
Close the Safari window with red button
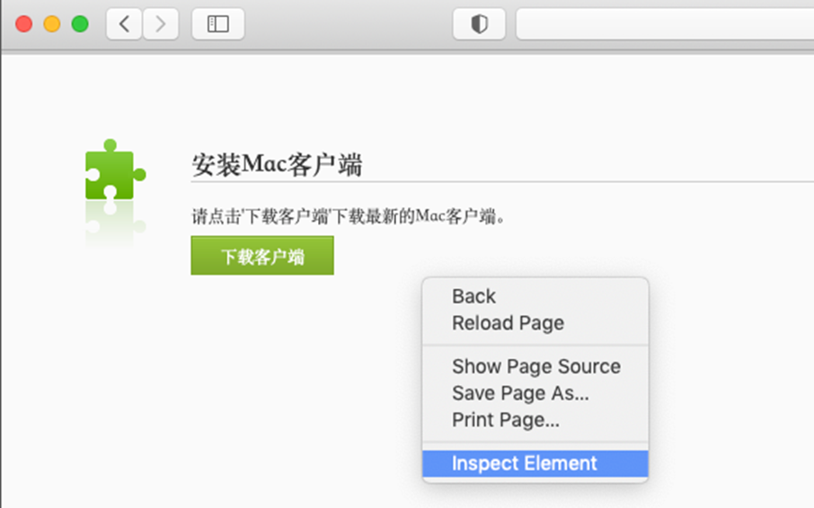point(24,24)
